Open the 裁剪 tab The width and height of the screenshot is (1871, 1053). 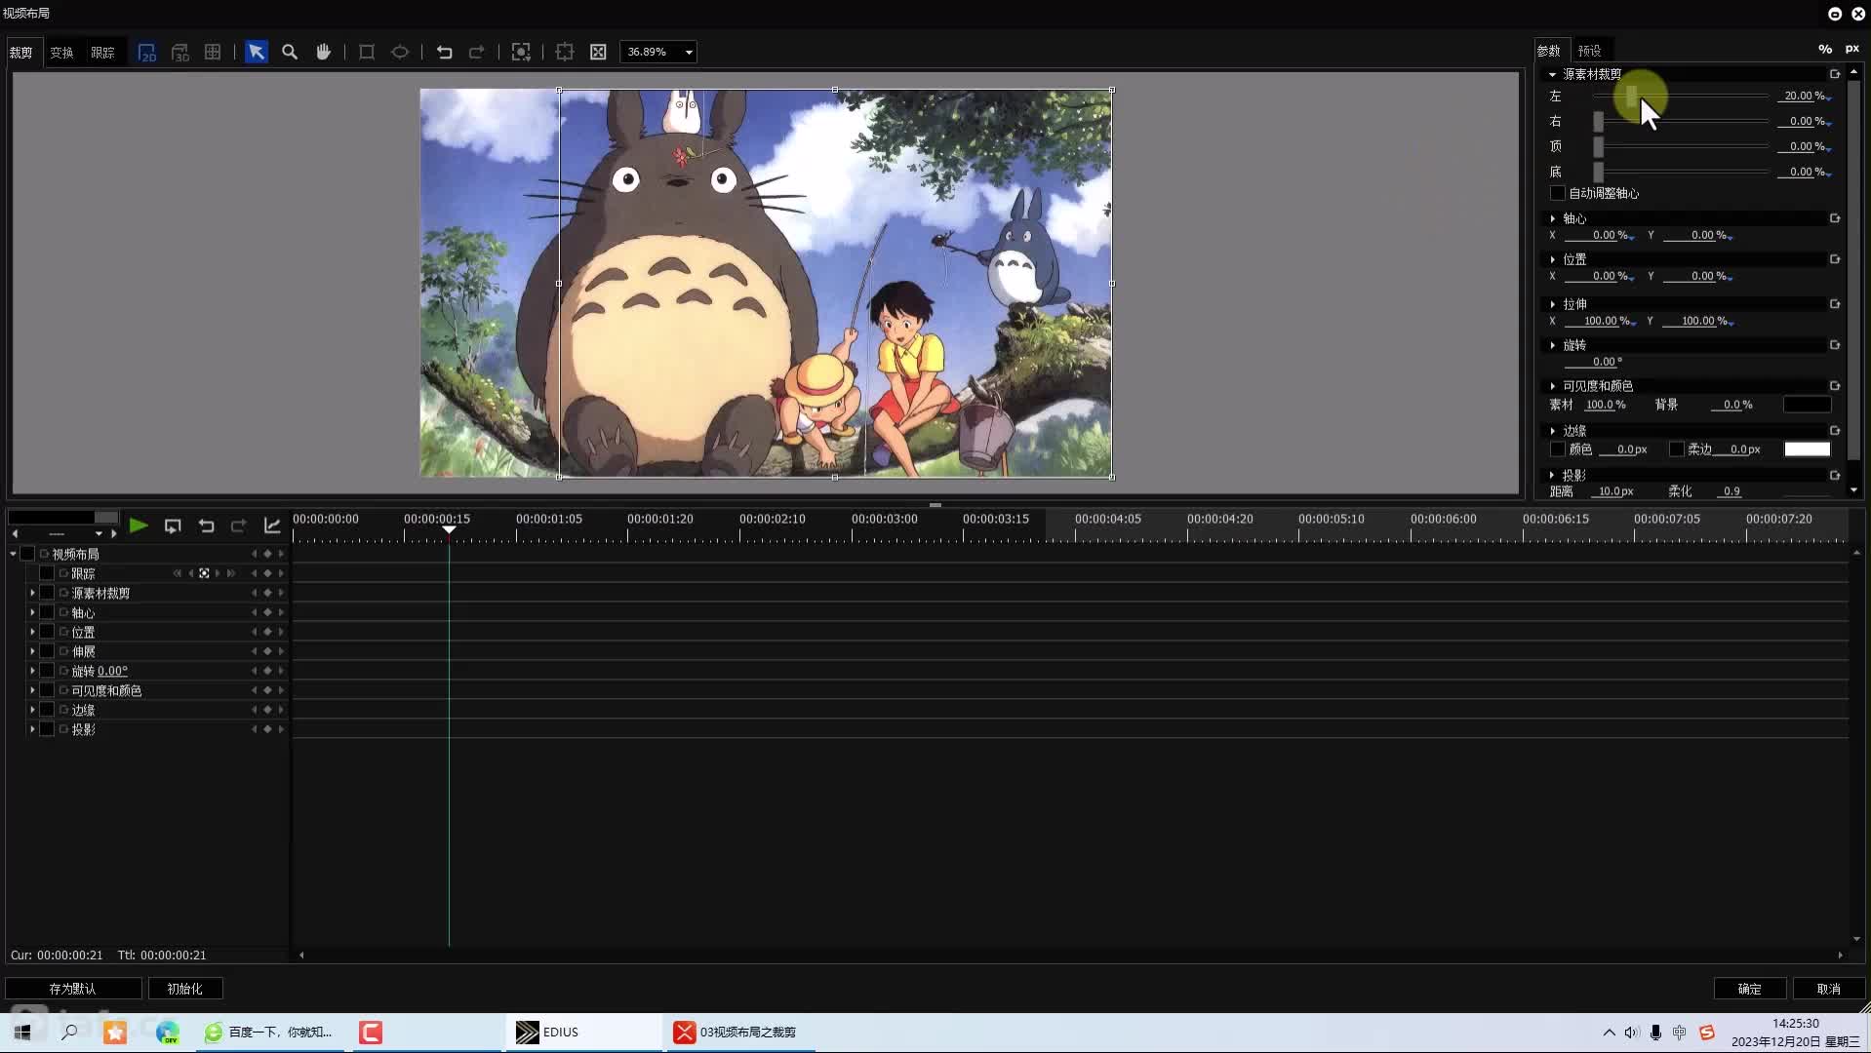21,53
